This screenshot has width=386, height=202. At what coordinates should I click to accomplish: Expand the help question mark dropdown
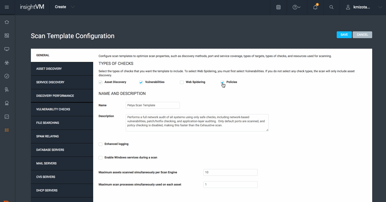click(x=296, y=7)
